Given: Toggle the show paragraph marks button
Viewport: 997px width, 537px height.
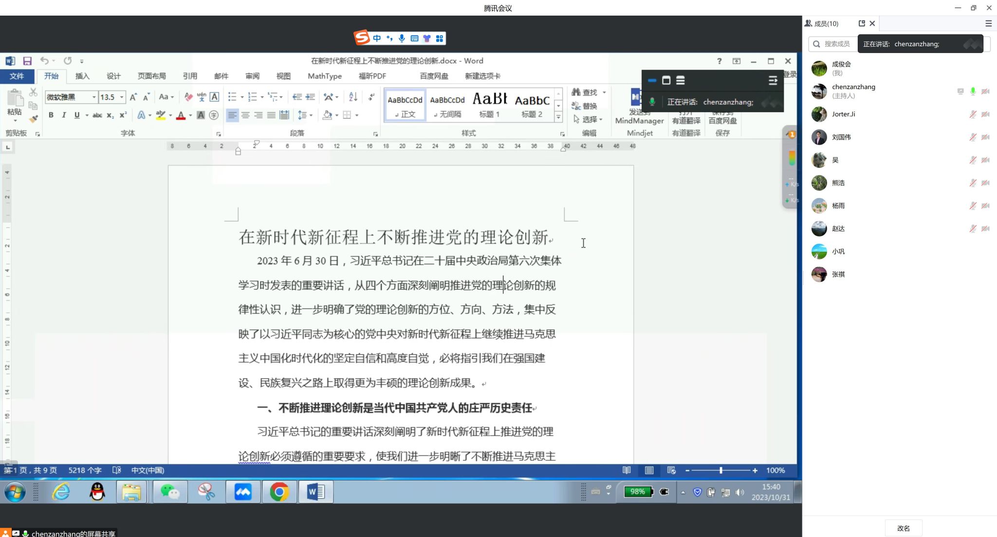Looking at the screenshot, I should [371, 97].
